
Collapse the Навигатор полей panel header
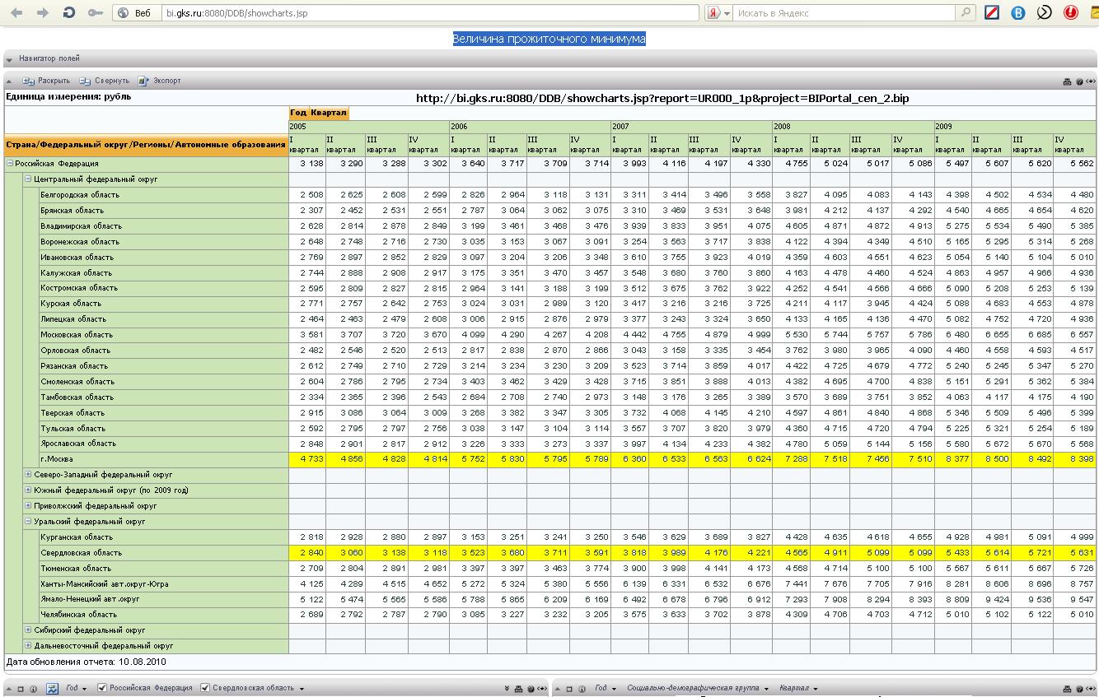[x=10, y=59]
